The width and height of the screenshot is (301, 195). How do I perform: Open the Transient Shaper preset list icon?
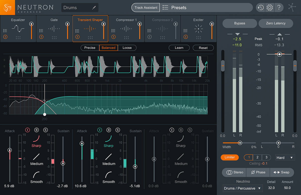[78, 31]
